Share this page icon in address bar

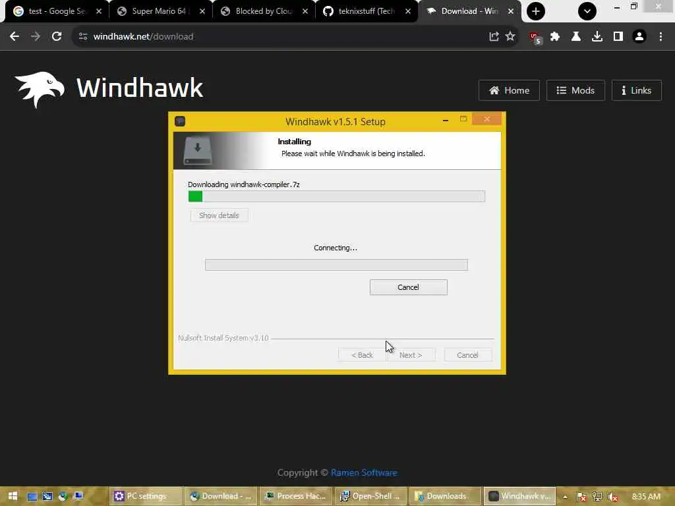click(494, 37)
